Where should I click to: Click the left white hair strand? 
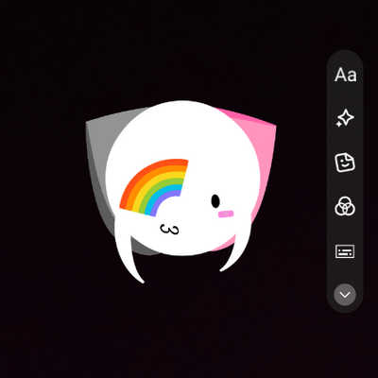pos(128,252)
